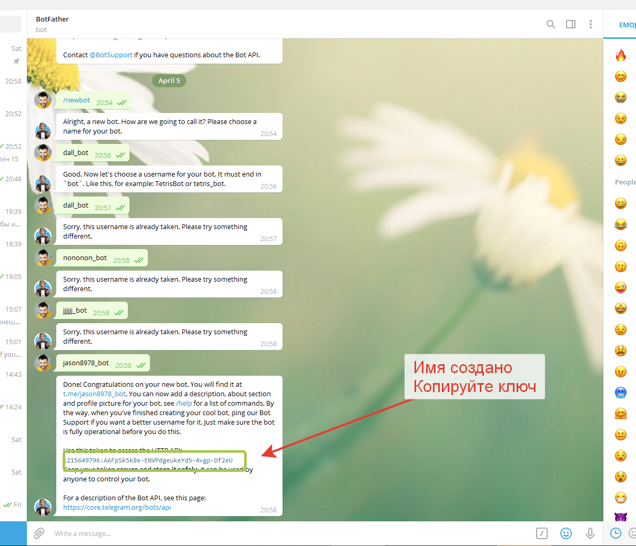Open the BotFather chat header title
This screenshot has height=546, width=636.
click(x=53, y=19)
